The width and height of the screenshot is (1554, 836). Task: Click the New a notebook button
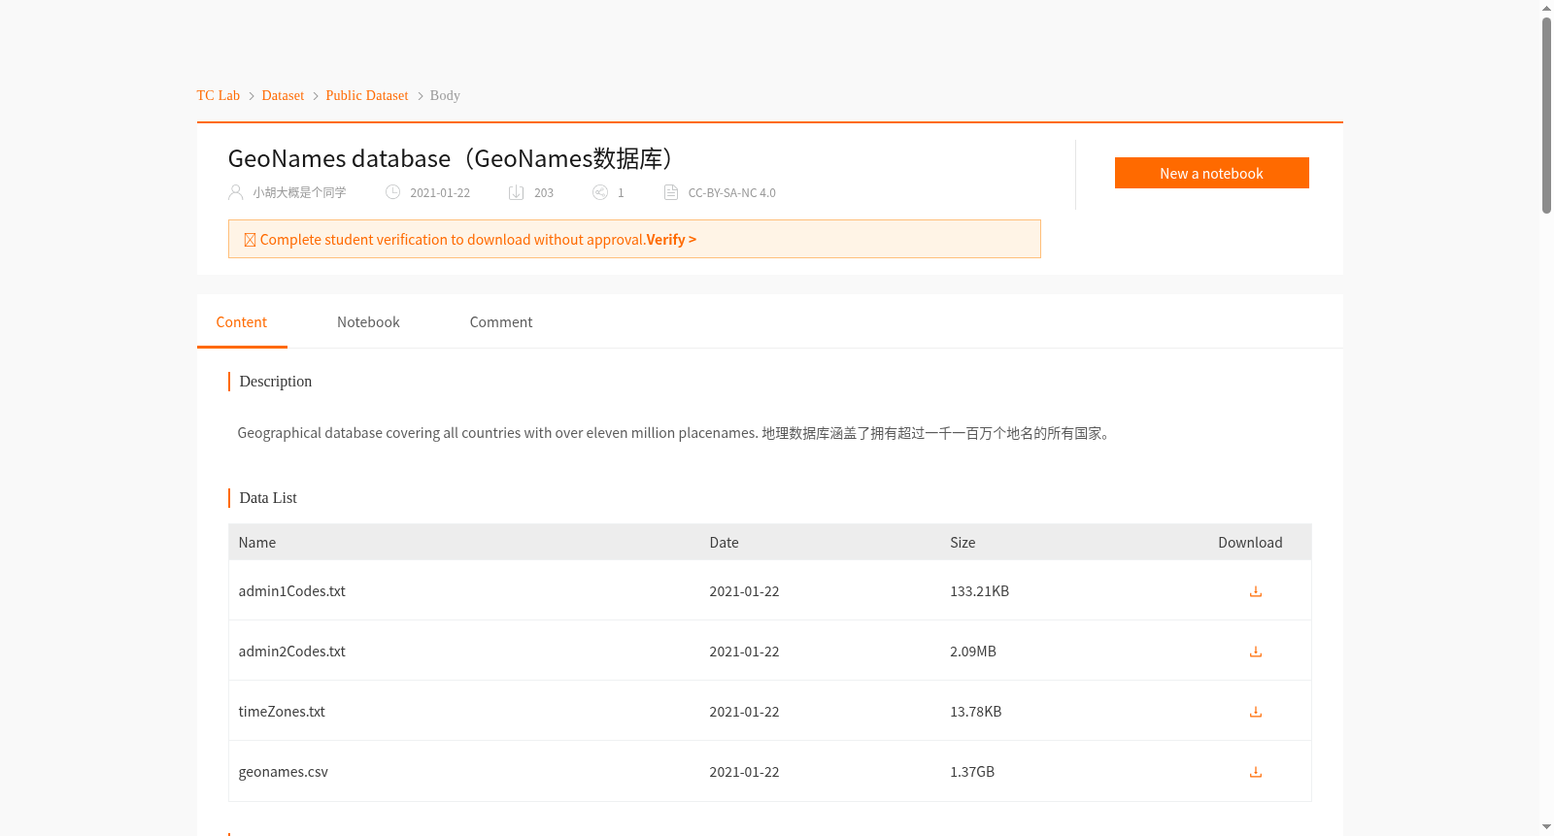[x=1212, y=173]
